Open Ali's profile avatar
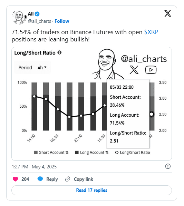Viewport: 184px width, 206px height. pos(19,18)
